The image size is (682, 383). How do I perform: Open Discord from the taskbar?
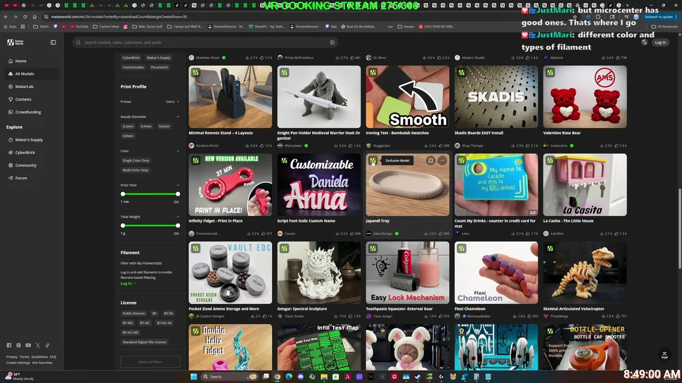(301, 377)
